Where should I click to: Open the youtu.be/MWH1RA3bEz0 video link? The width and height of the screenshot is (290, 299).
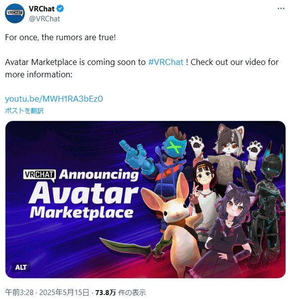tap(54, 99)
